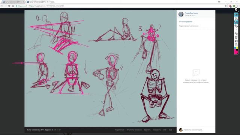Click the sketch drawing to view next photo
This screenshot has height=135, width=240.
coord(100,68)
